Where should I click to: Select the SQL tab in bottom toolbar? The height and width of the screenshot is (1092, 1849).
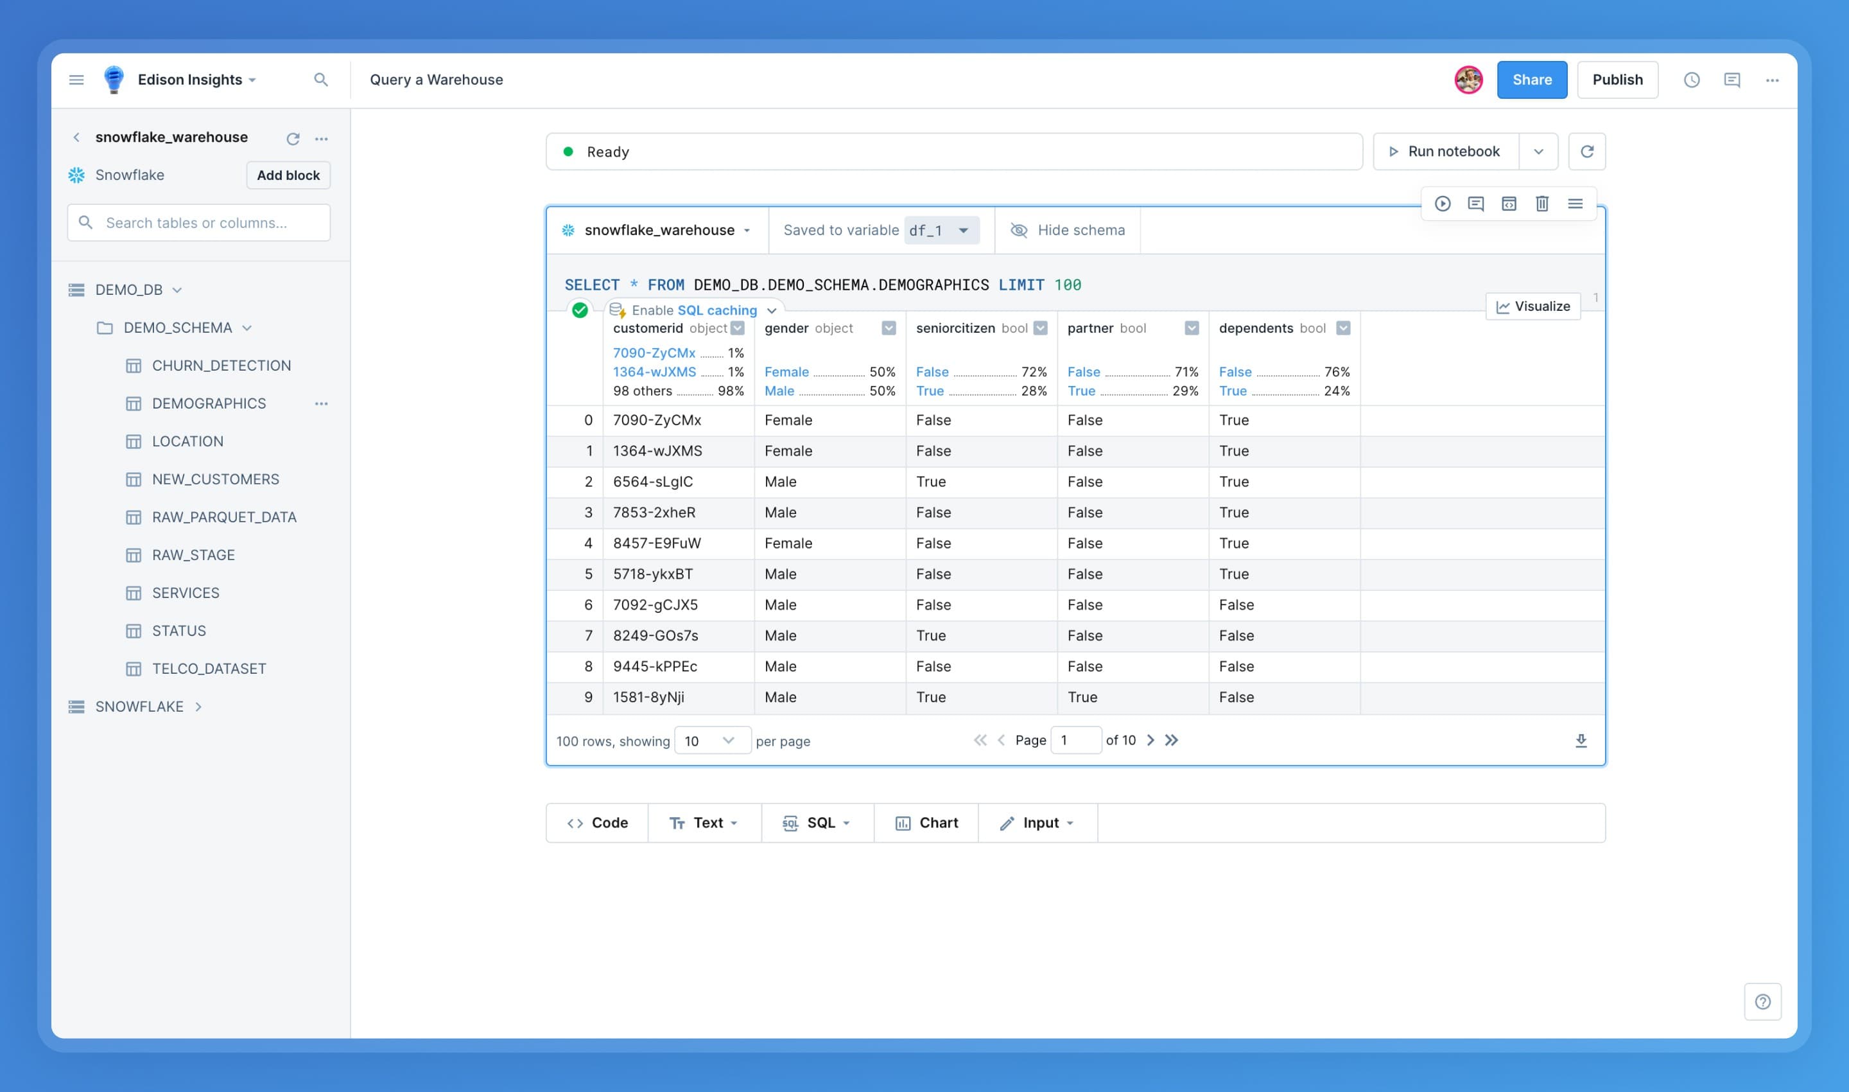(x=819, y=822)
